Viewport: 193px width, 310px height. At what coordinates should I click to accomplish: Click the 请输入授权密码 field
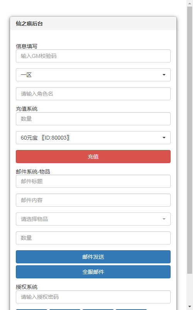click(93, 297)
